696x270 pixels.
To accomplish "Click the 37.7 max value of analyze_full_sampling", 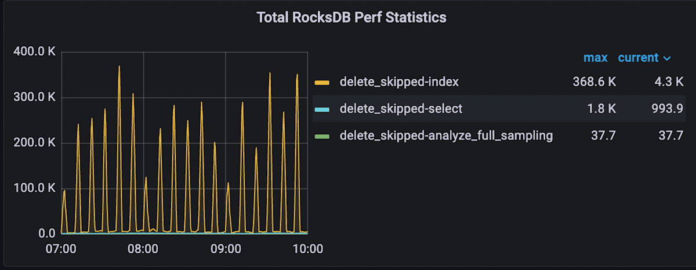I will (604, 136).
